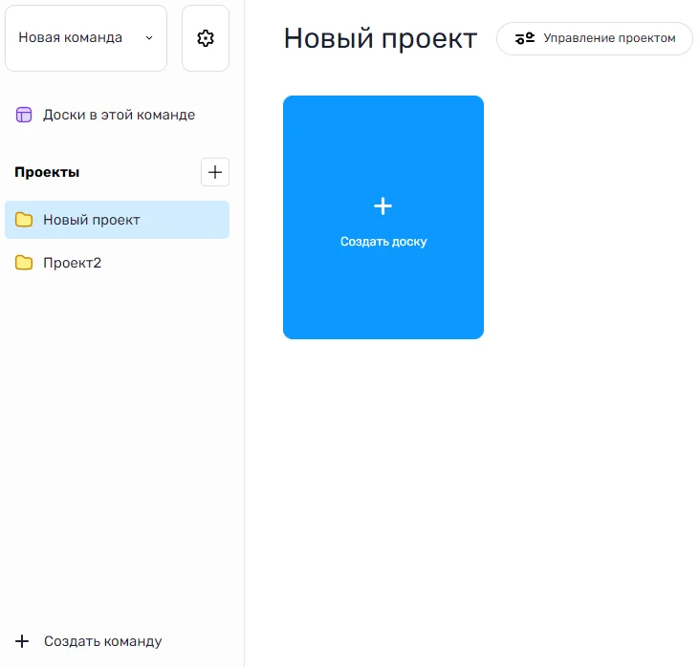Click the plus icon beside Создать команду
This screenshot has width=700, height=667.
23,641
